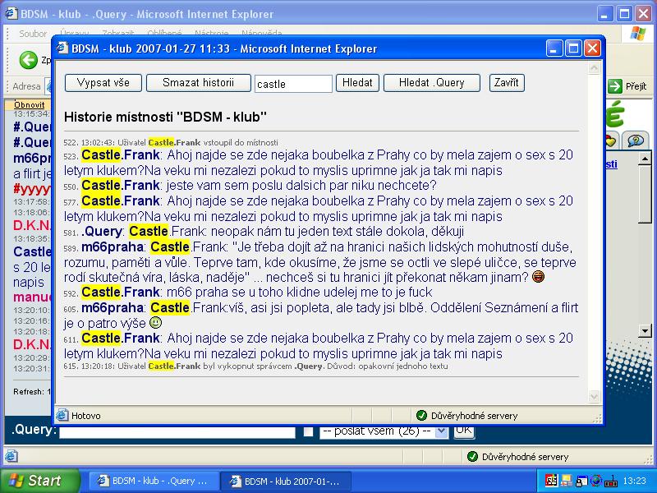
Task: Click the Castle.Frank nickname in message 592
Action: tap(121, 292)
